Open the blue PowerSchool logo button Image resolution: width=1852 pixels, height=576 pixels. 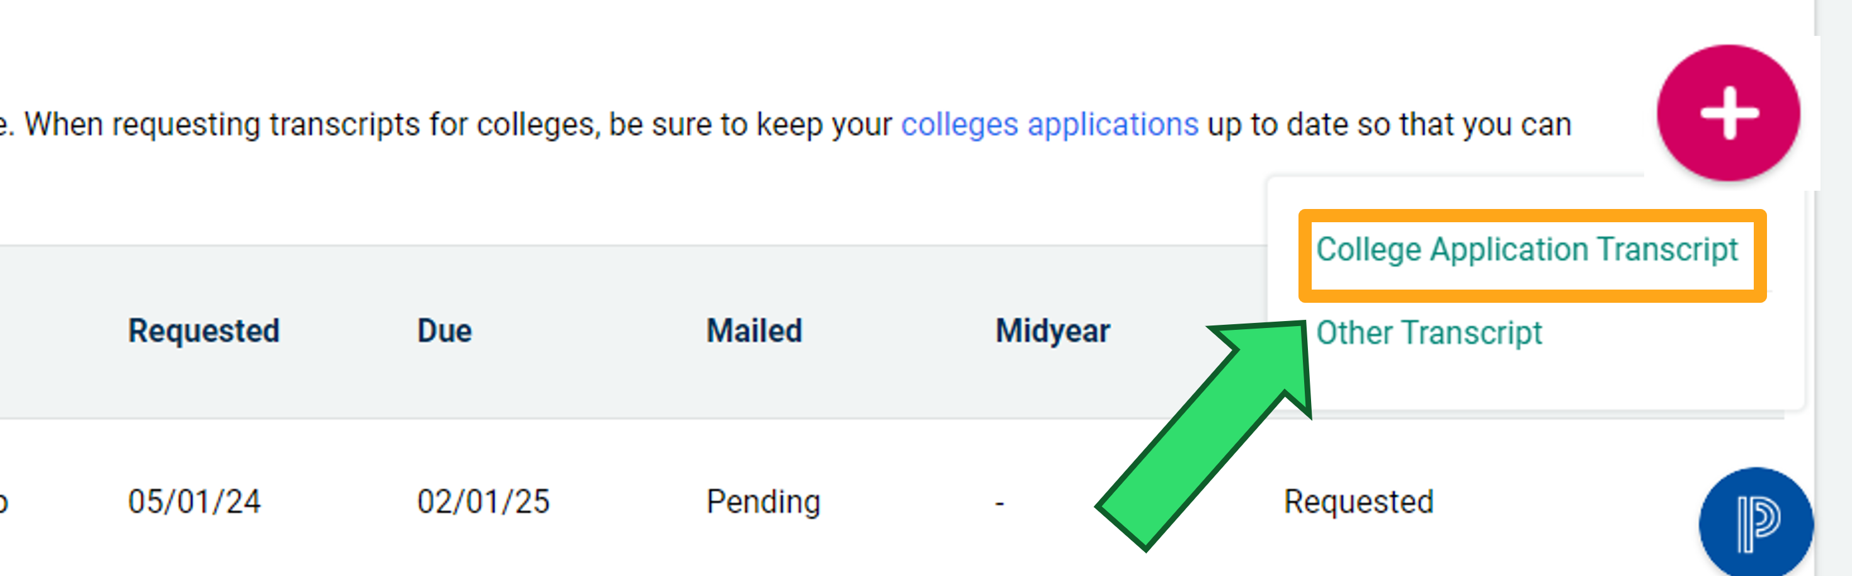(x=1756, y=522)
